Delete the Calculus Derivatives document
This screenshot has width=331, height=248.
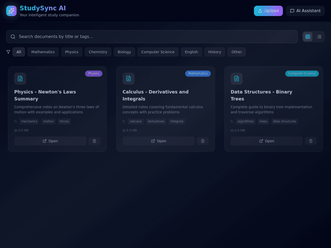(x=203, y=141)
